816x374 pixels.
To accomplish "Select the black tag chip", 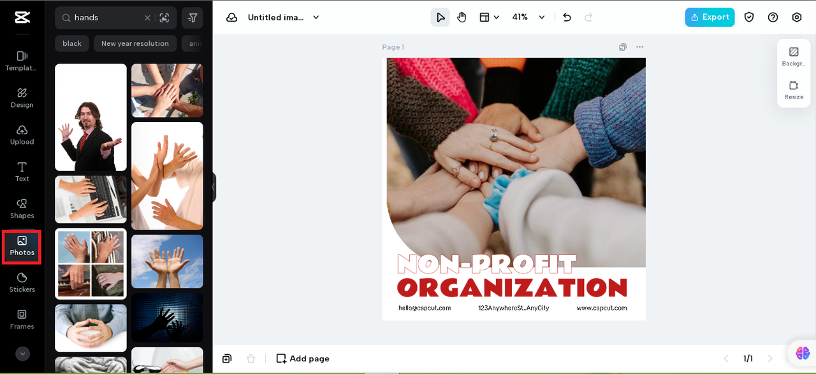I will tap(72, 43).
